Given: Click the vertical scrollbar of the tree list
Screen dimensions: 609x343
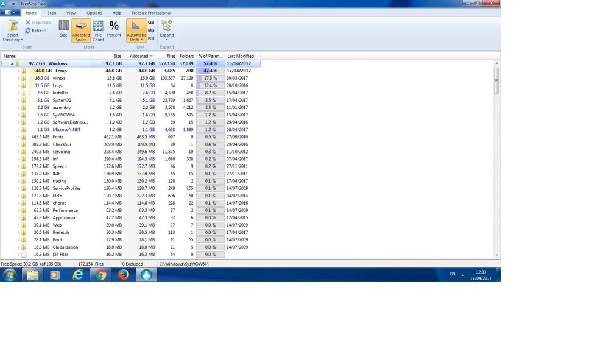Looking at the screenshot, I should coord(497,83).
